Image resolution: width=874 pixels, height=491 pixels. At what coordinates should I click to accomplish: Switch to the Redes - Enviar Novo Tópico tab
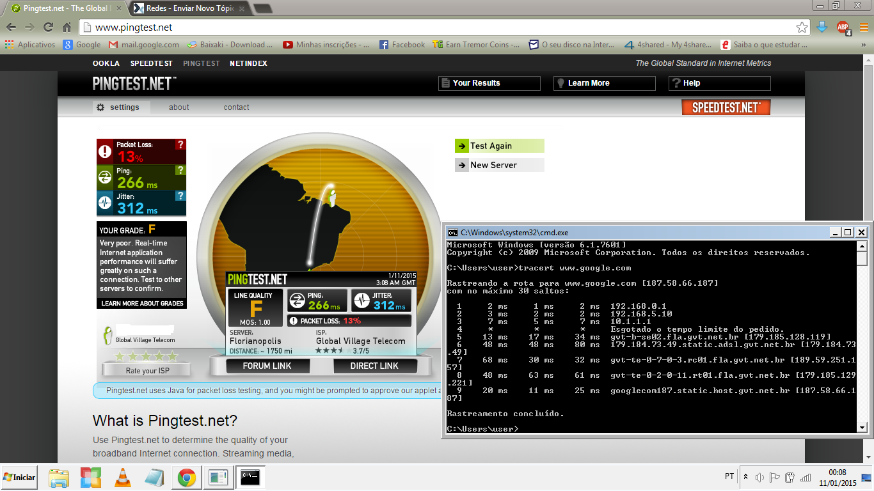tap(189, 8)
